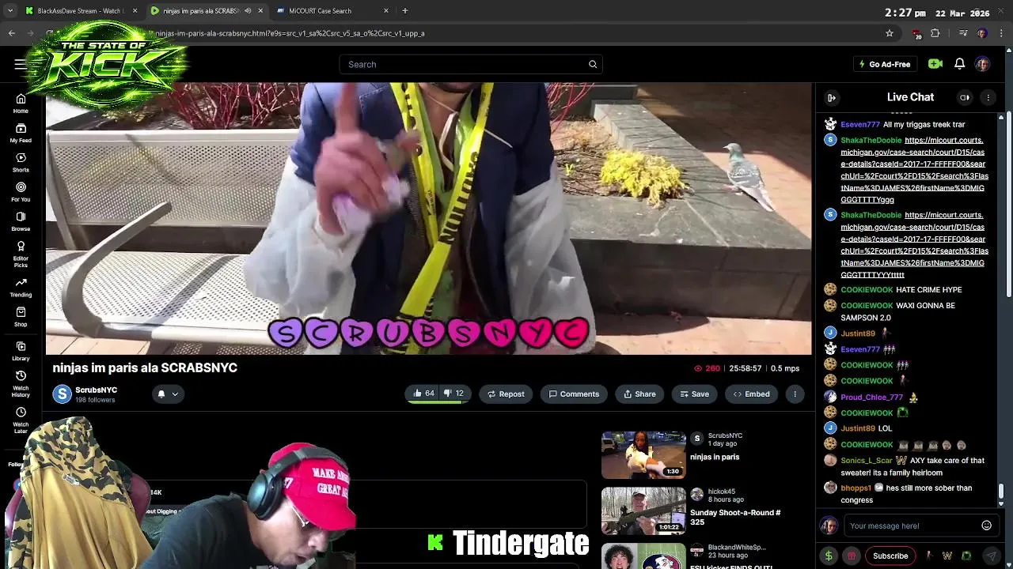Expand the notification options chevron beside bell

(x=175, y=394)
